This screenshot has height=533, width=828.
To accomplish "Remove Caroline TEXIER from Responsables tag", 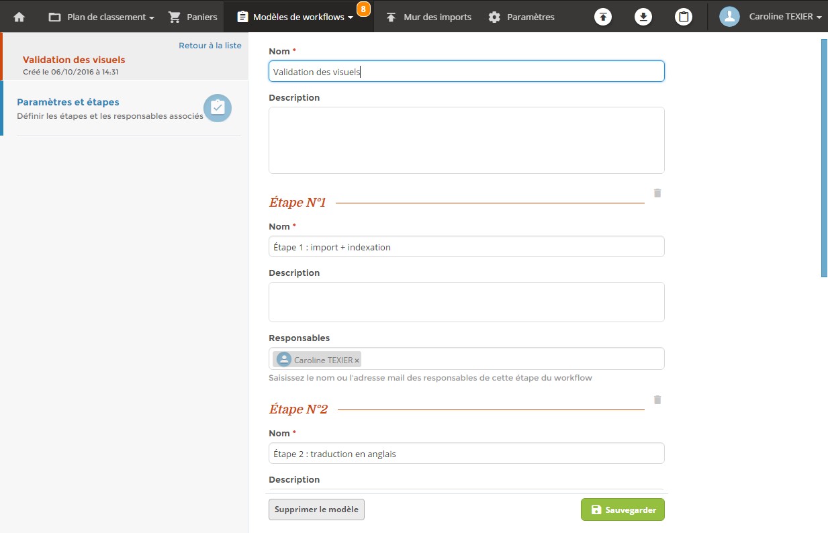I will pos(357,359).
